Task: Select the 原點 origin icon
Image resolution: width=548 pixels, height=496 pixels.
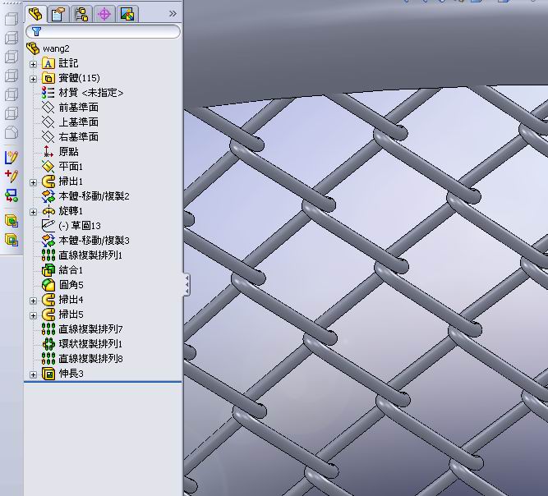Action: pos(48,152)
